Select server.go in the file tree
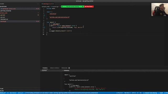 (20, 21)
